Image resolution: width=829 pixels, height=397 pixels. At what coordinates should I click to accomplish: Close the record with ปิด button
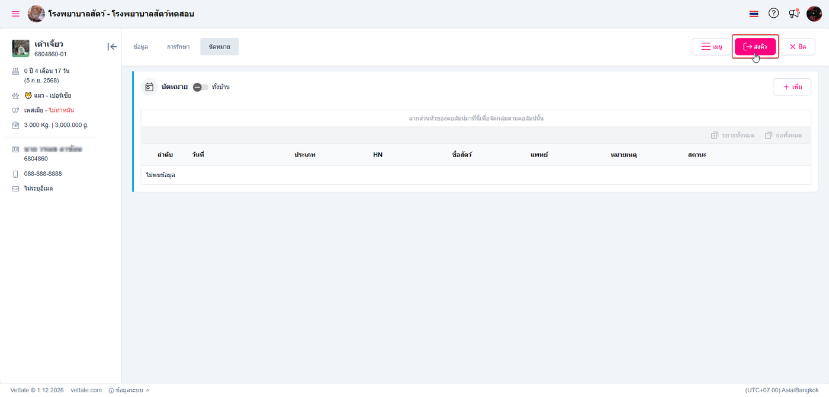click(x=797, y=47)
